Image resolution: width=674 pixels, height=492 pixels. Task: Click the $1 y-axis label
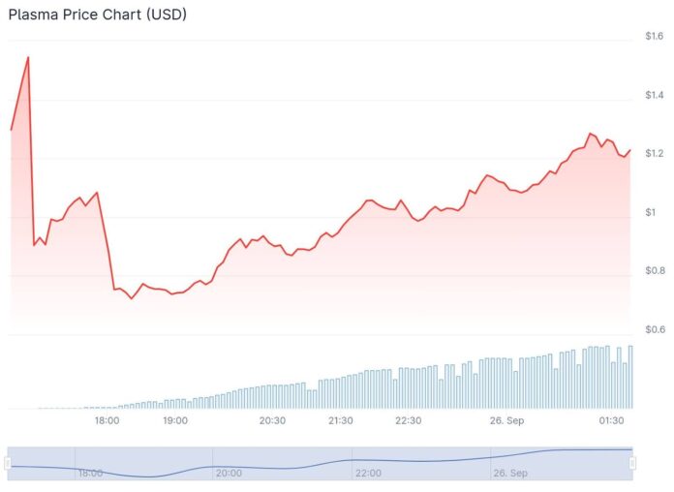(x=651, y=212)
